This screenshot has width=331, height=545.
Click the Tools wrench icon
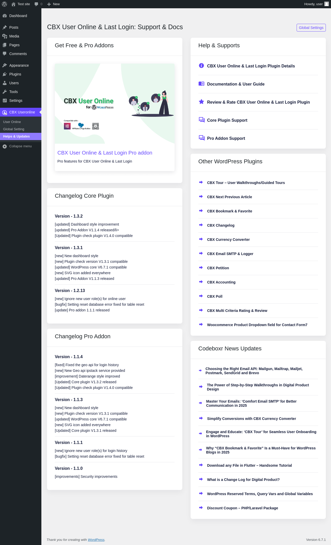pyautogui.click(x=5, y=92)
